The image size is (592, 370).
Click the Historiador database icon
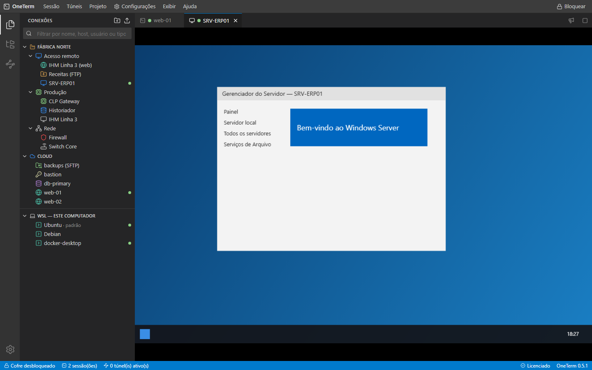[44, 110]
